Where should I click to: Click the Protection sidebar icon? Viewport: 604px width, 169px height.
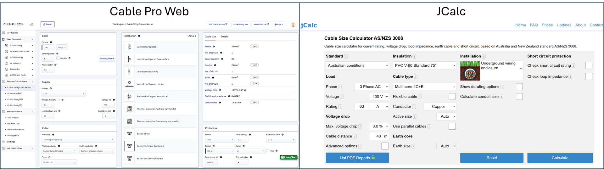6,69
